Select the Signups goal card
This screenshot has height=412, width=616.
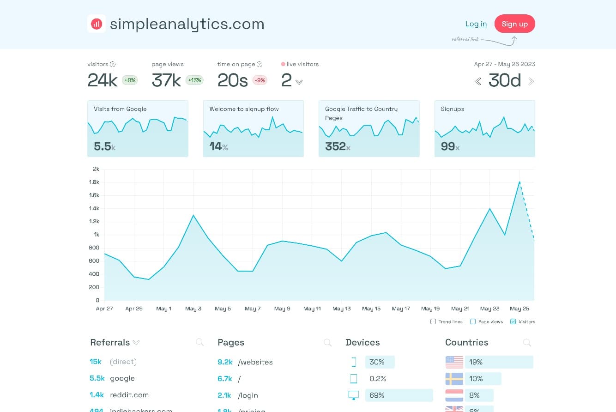(485, 128)
